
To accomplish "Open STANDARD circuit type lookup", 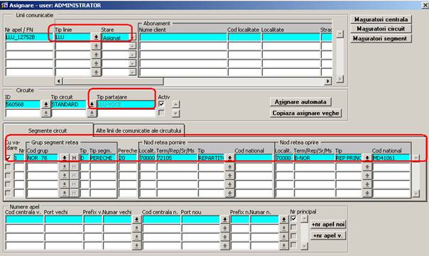I will tap(92, 104).
